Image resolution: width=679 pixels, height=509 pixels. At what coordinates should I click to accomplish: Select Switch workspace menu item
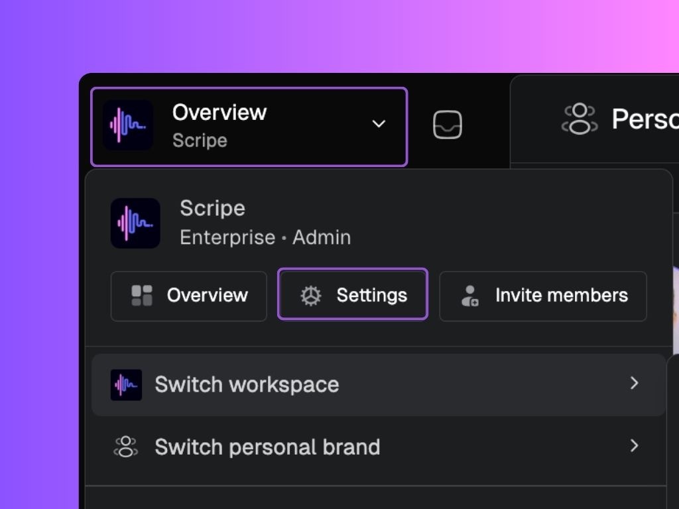pyautogui.click(x=379, y=385)
